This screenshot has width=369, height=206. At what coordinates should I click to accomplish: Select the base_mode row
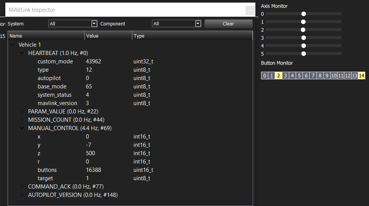coord(130,86)
